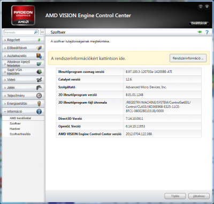214x204 pixels.
Task: Click the Asztalkezelés desktop icon
Action: (39, 56)
